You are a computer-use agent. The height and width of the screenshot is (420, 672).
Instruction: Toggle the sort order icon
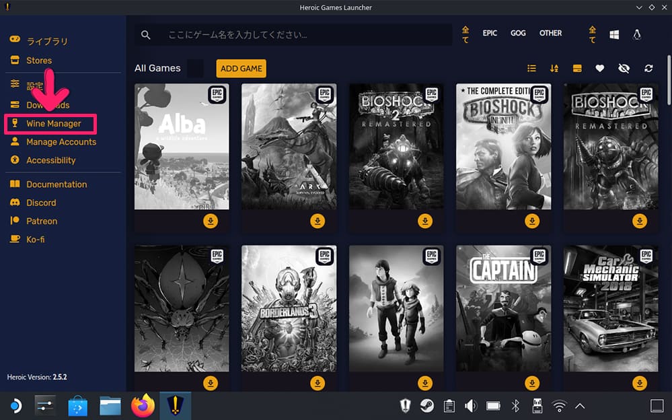click(554, 68)
